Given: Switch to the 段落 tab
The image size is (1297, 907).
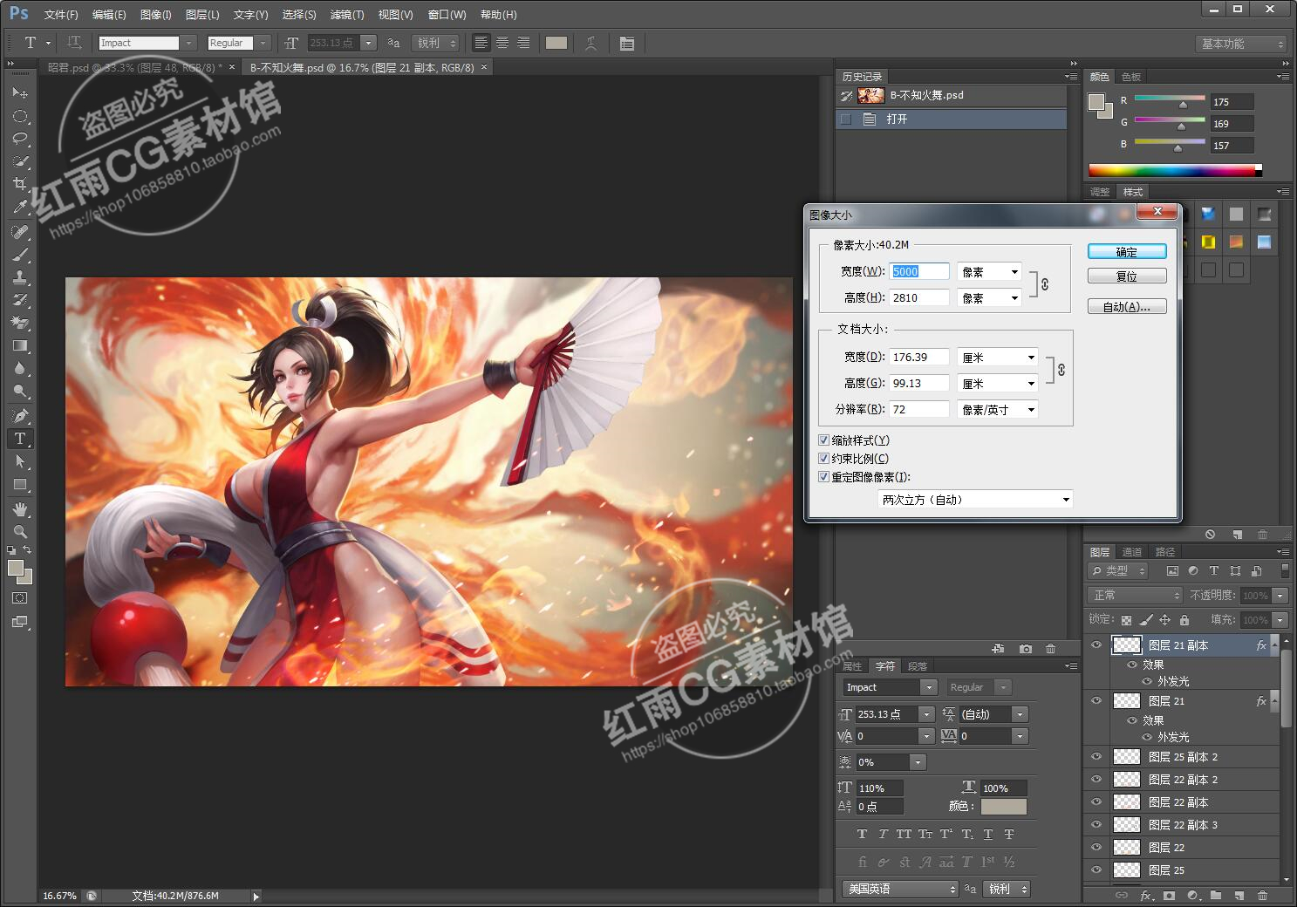Looking at the screenshot, I should [918, 666].
